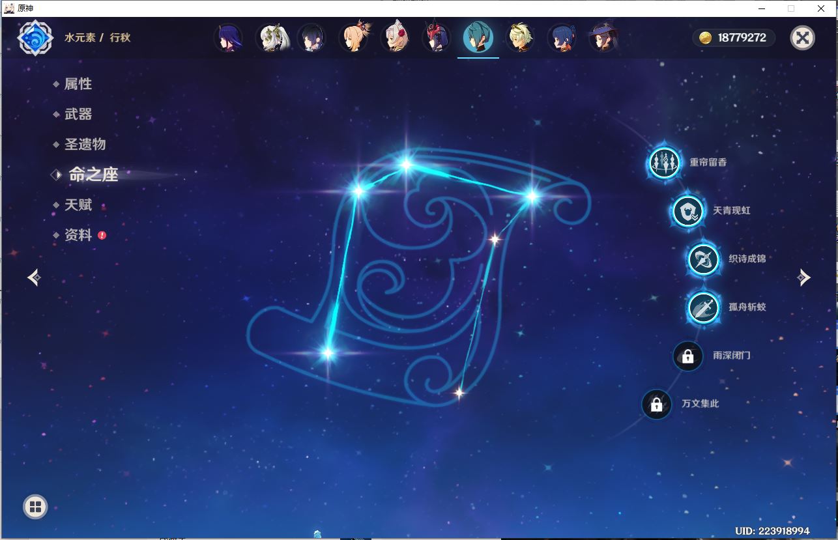The width and height of the screenshot is (838, 540).
Task: Go to previous character with left arrow
Action: 35,277
